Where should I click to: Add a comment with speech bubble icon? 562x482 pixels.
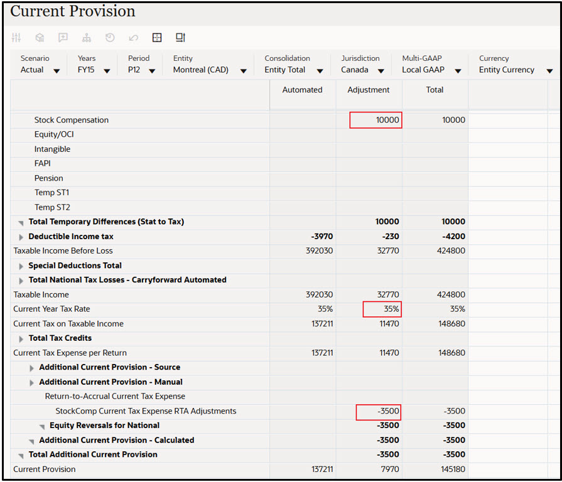(63, 37)
